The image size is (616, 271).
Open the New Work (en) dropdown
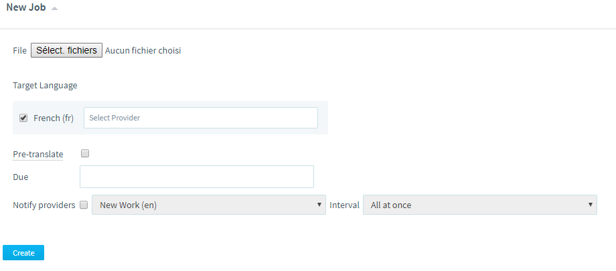click(209, 205)
